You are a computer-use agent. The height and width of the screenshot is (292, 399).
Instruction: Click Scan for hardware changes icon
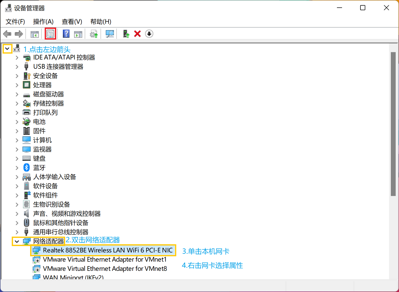(x=110, y=34)
